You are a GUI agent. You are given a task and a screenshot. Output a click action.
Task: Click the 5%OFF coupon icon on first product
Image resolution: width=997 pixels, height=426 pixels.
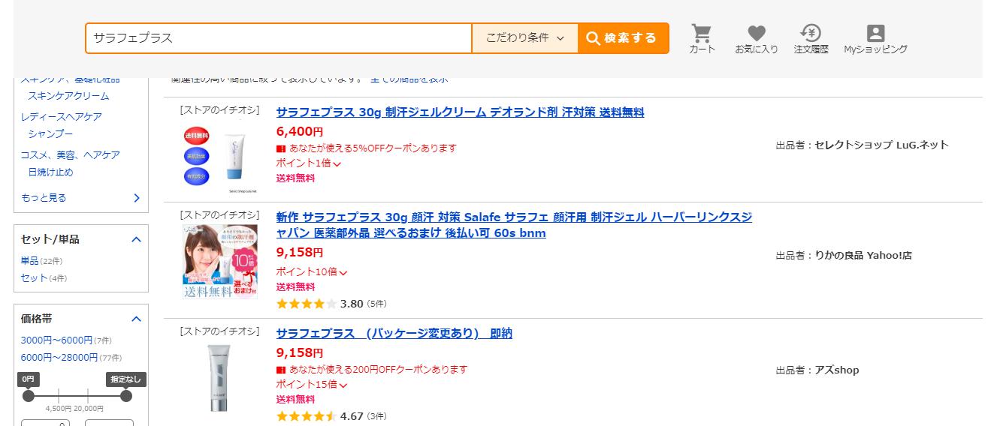(x=281, y=148)
